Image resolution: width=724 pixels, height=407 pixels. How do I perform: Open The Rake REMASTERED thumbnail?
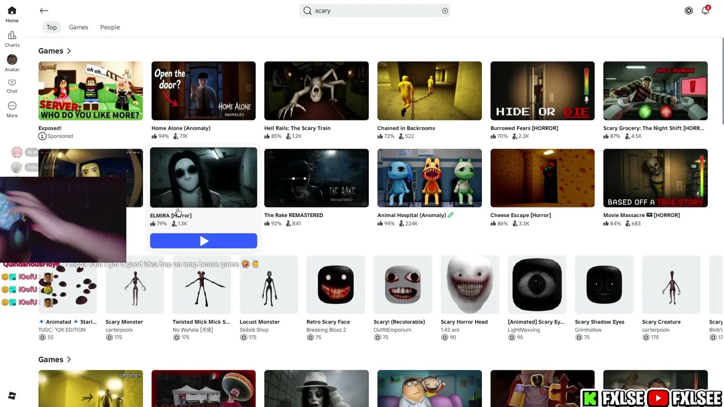coord(316,178)
